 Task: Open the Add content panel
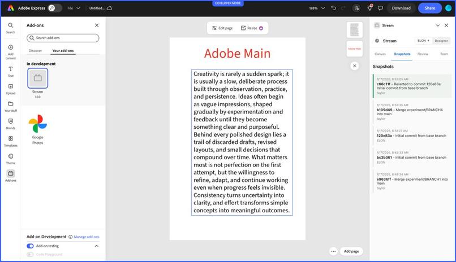click(11, 52)
